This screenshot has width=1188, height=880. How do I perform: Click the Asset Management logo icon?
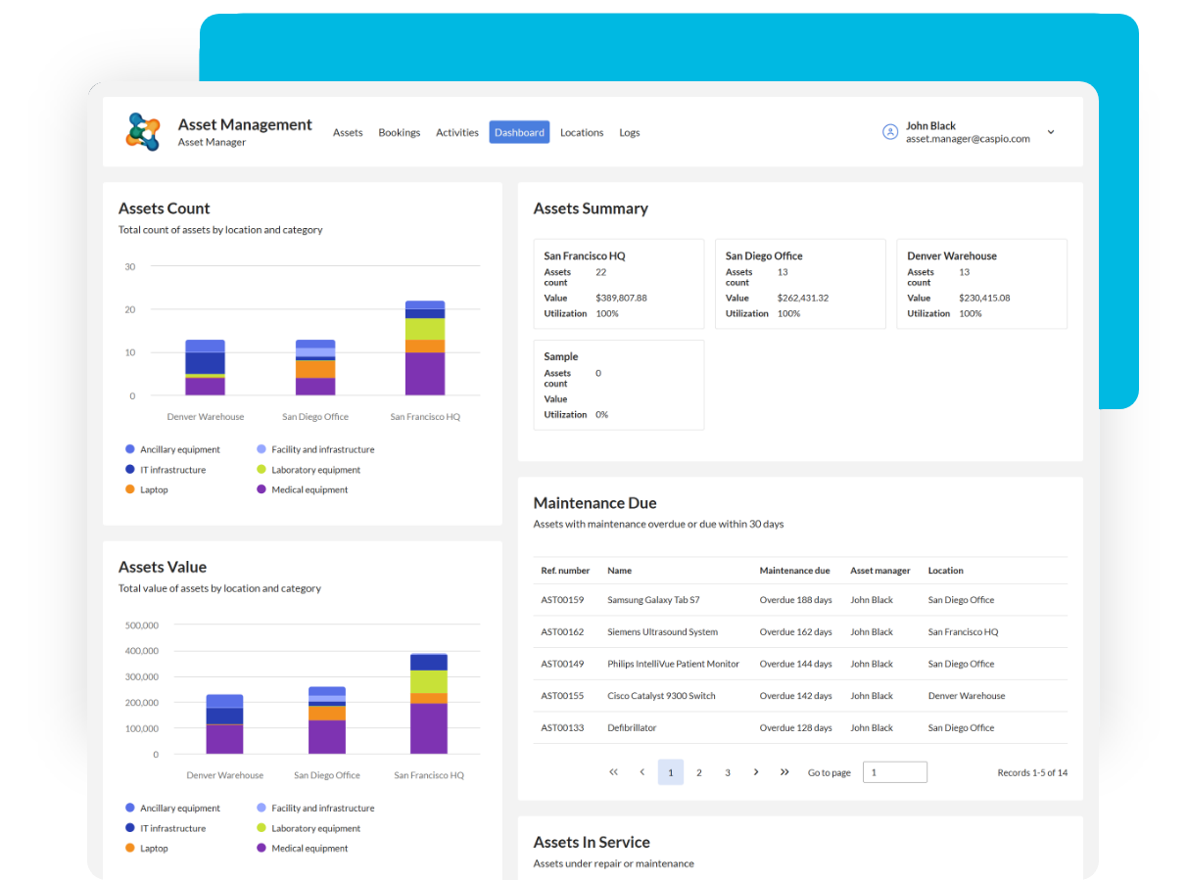[143, 131]
